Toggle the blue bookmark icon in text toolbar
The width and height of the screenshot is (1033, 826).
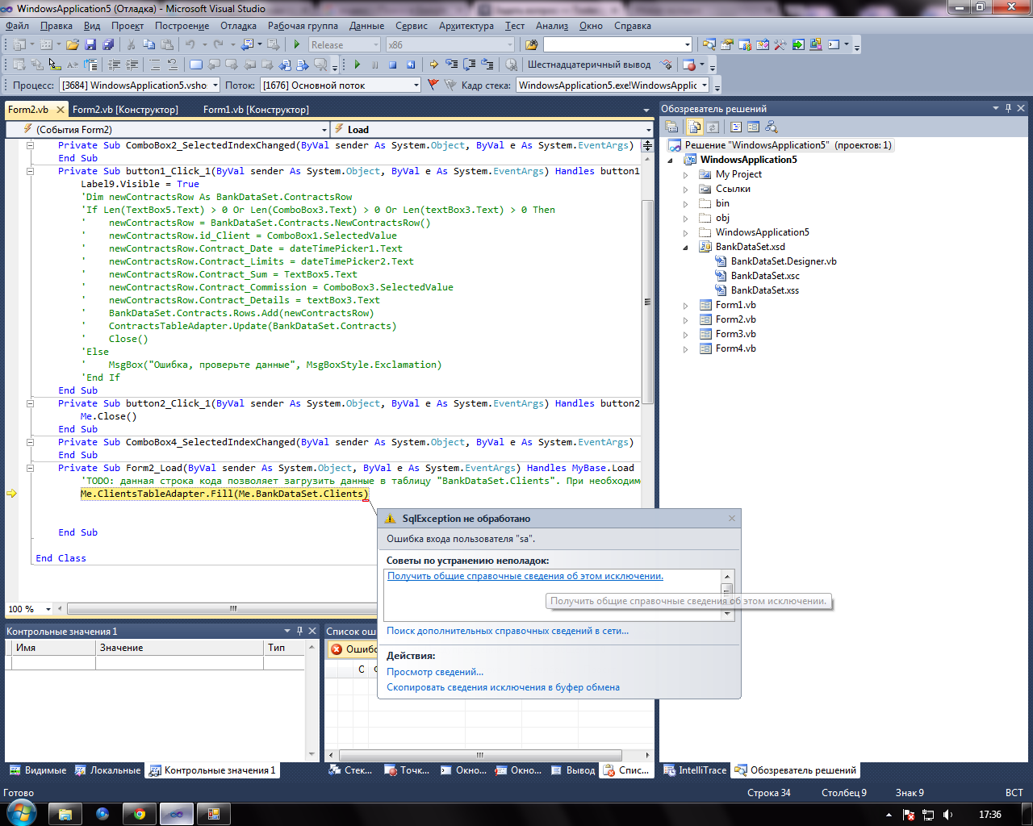coord(195,65)
